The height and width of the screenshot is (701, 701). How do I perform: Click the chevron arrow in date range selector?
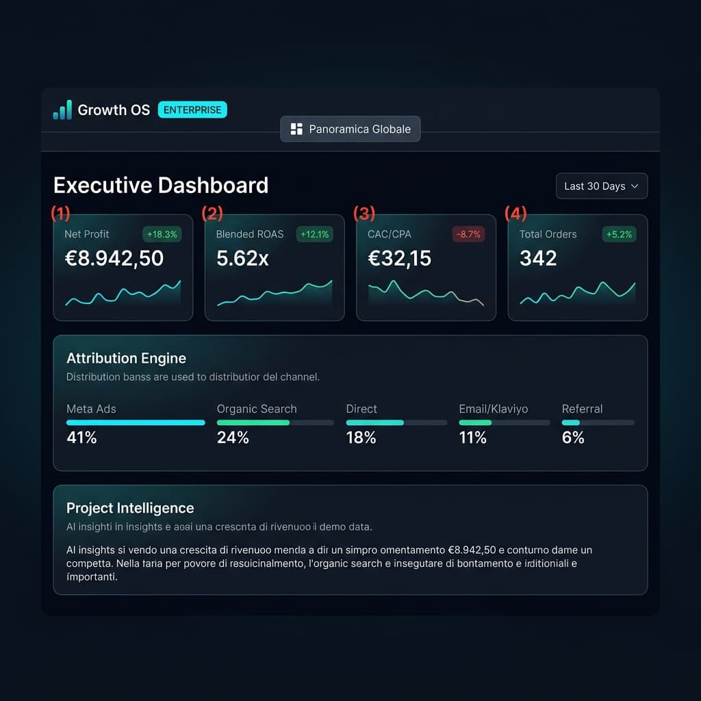click(x=635, y=186)
